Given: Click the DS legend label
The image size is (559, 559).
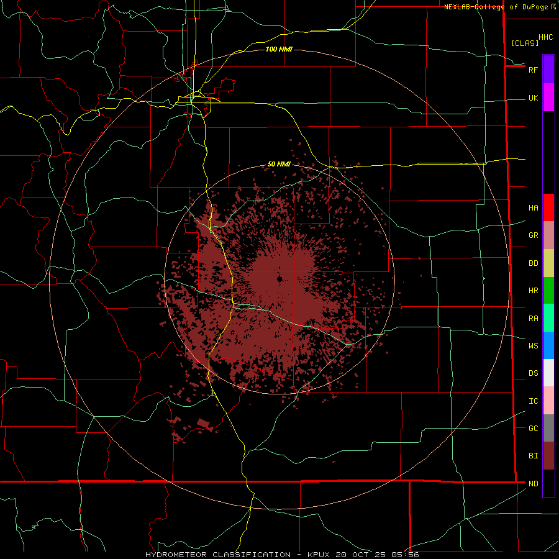Looking at the screenshot, I should pos(533,373).
